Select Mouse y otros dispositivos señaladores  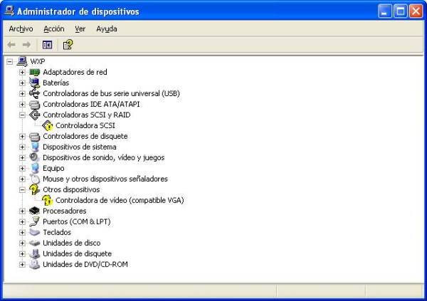(x=105, y=179)
